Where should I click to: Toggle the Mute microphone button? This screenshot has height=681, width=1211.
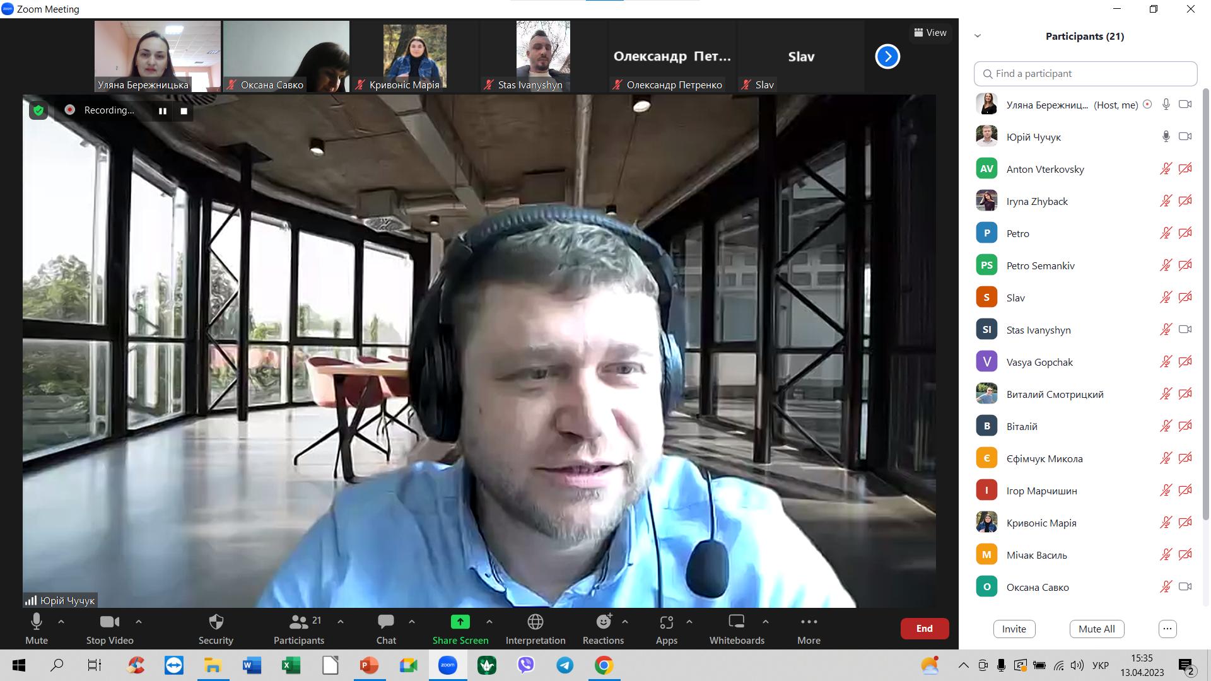pyautogui.click(x=37, y=622)
